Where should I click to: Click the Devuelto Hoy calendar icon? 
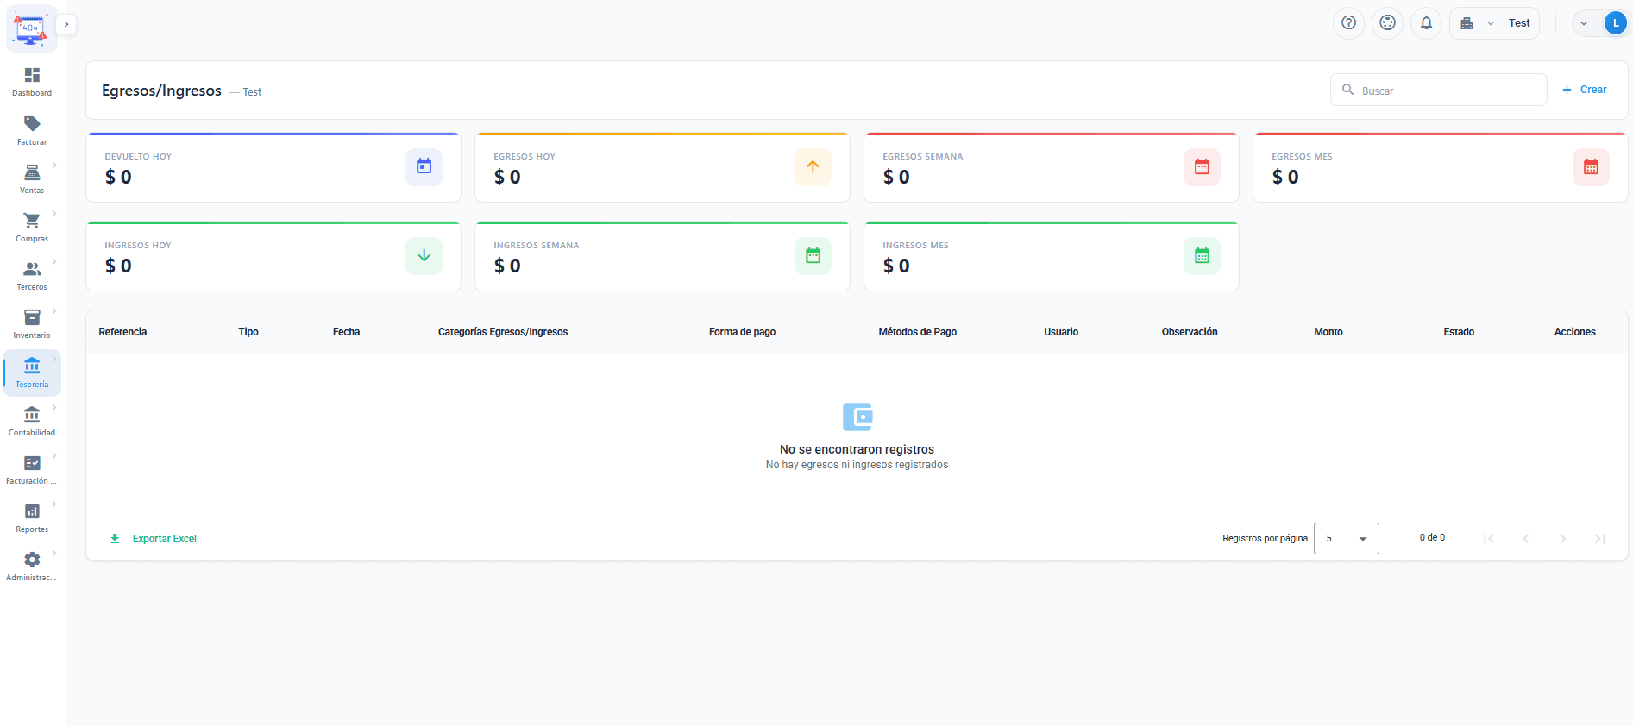(424, 167)
